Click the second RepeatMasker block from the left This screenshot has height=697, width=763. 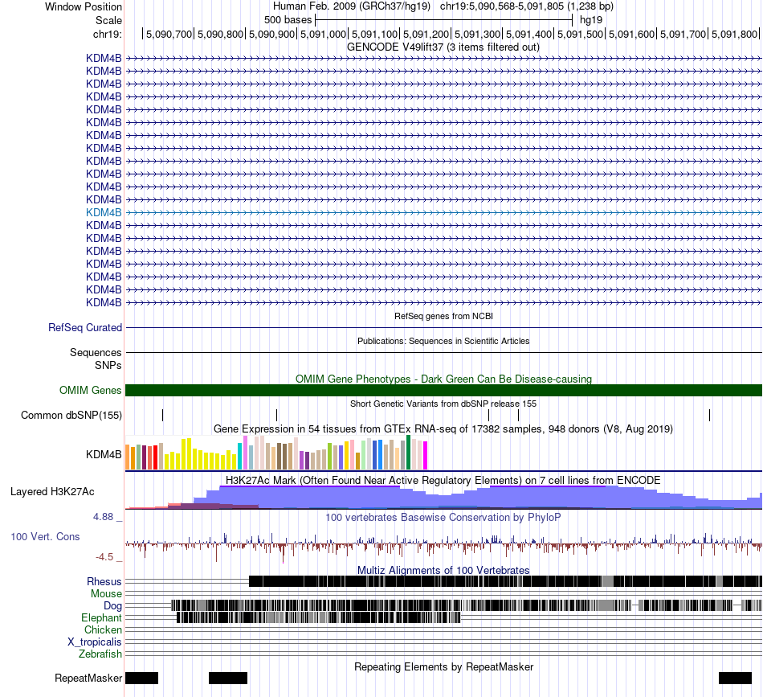point(228,678)
